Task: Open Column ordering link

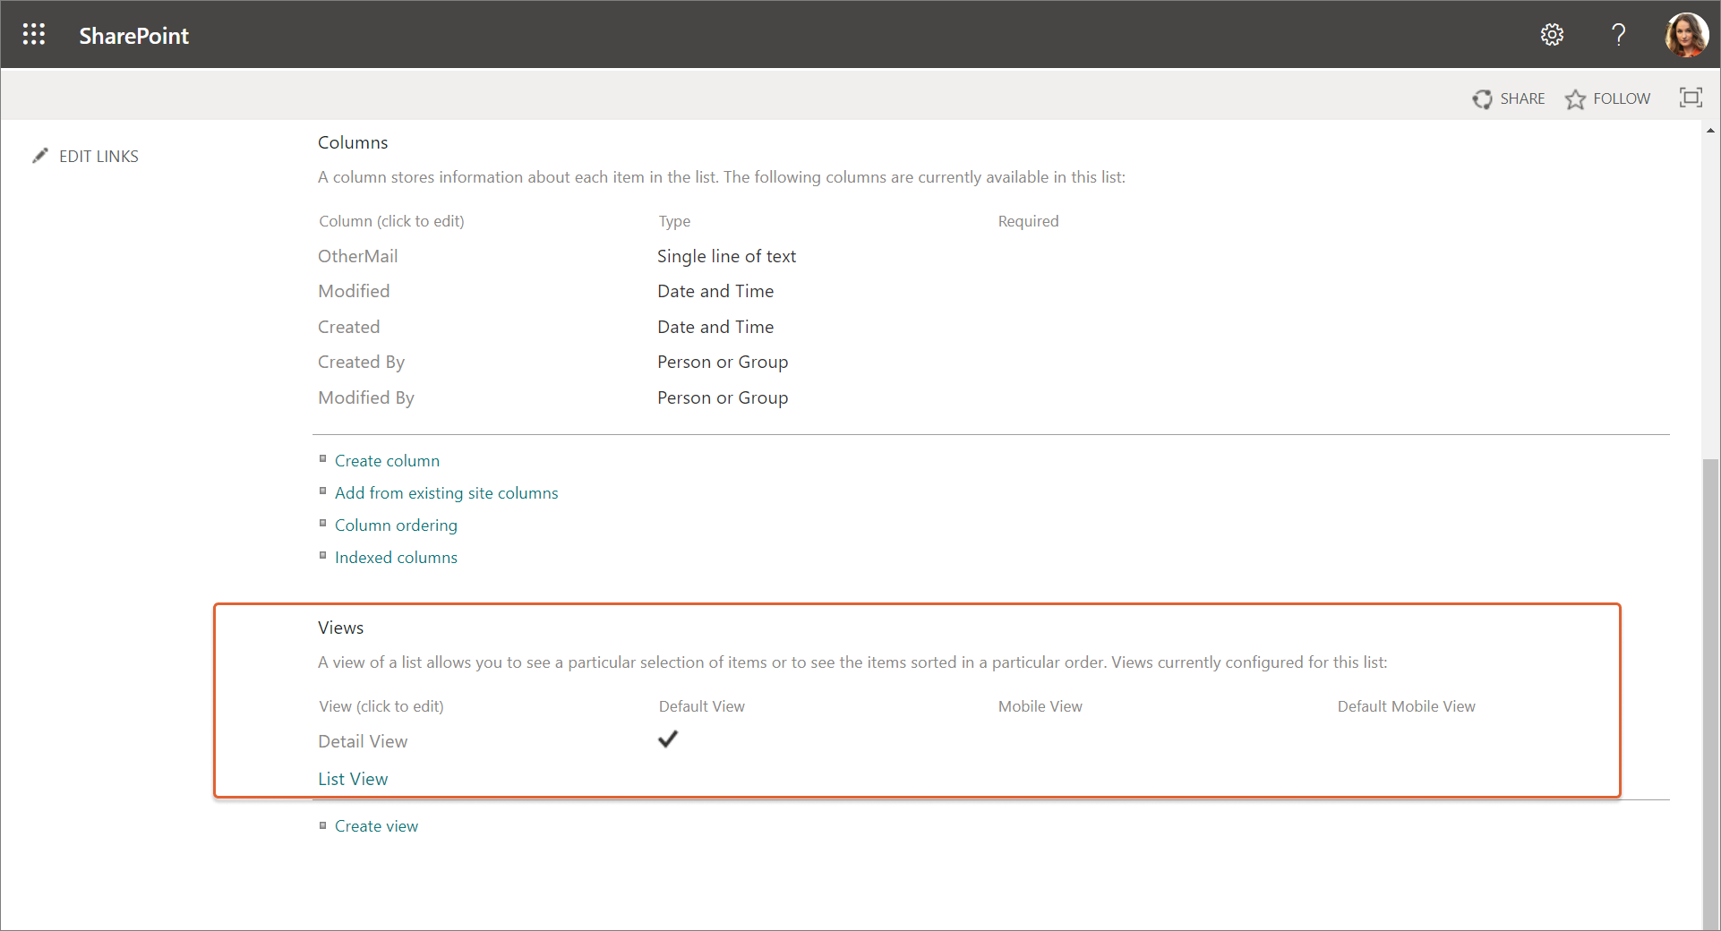Action: pos(396,525)
